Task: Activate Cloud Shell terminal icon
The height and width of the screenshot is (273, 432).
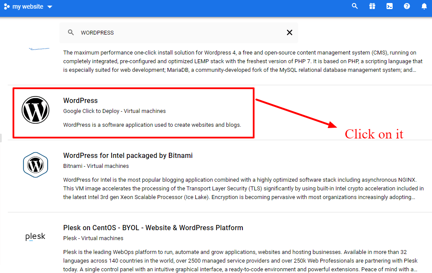Action: (390, 6)
